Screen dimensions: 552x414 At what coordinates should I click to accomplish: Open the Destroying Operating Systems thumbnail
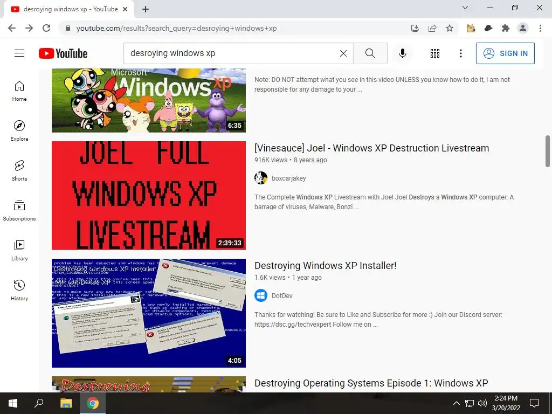pos(149,384)
